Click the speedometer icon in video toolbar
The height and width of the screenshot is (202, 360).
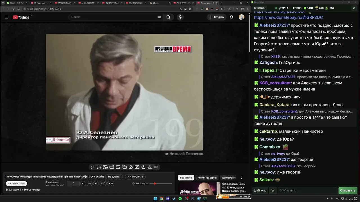pyautogui.click(x=130, y=167)
